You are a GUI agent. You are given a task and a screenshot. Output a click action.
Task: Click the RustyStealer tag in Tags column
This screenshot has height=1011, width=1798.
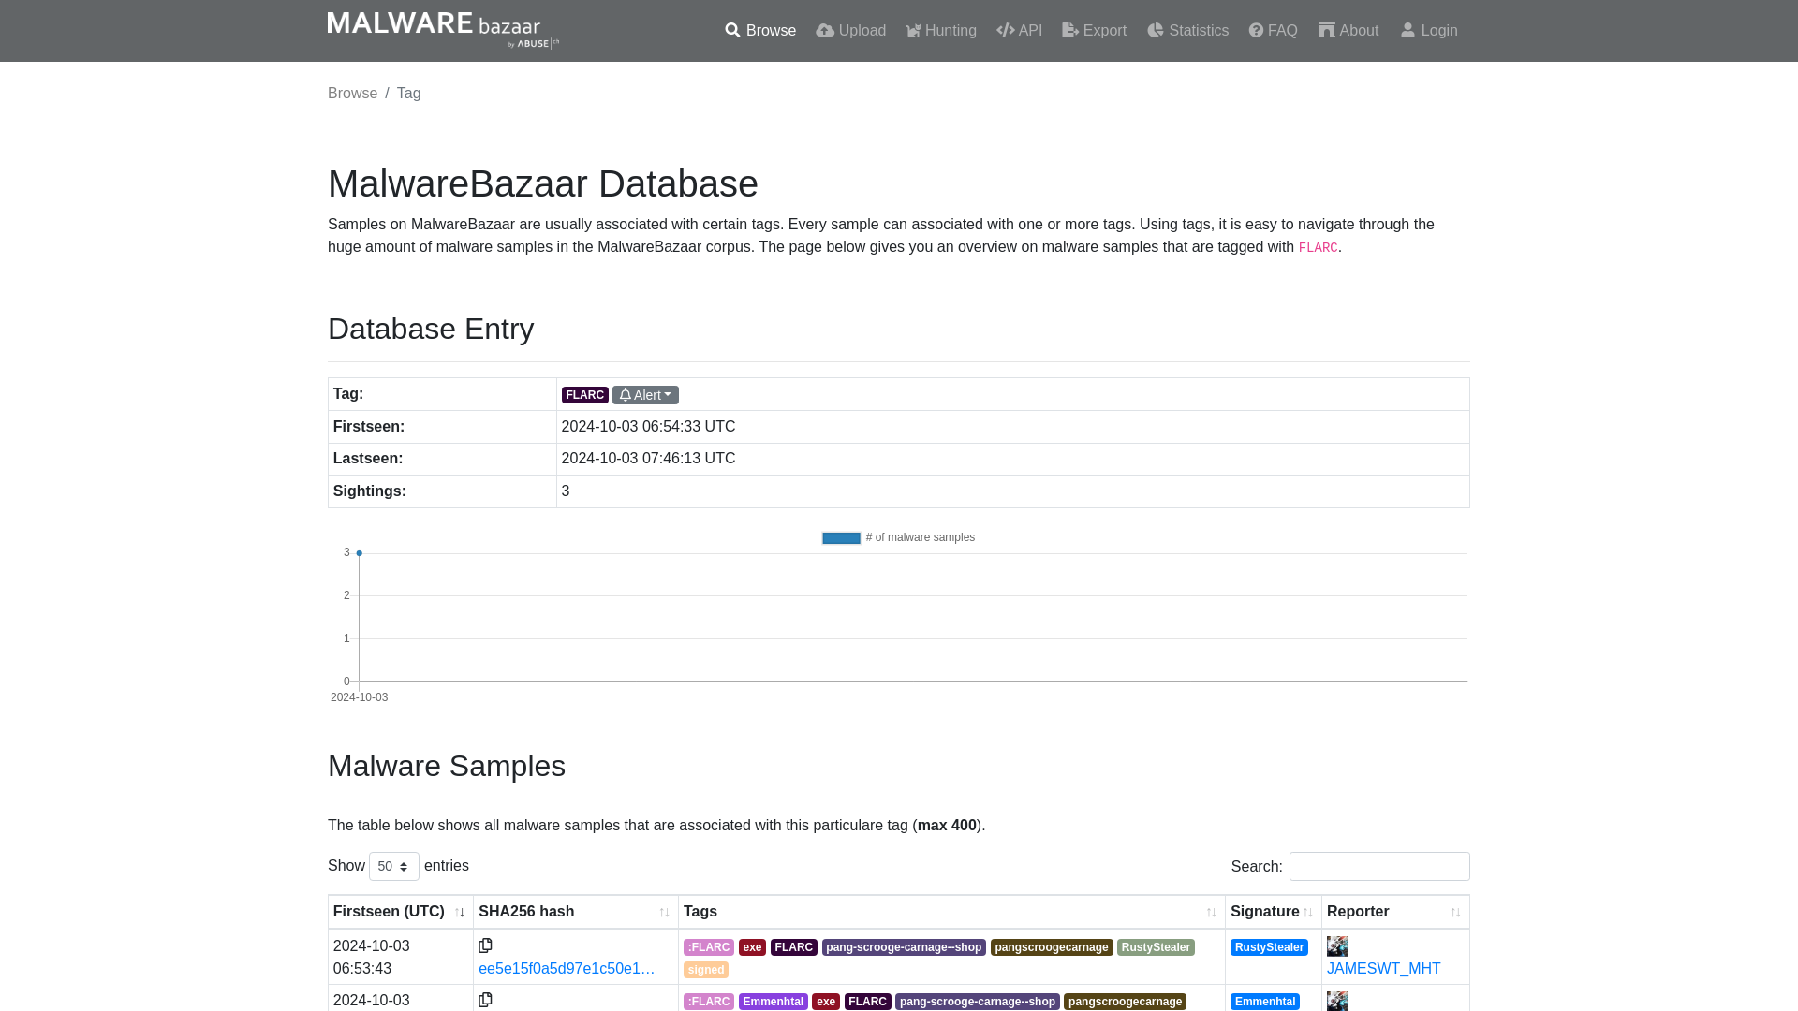pos(1156,947)
